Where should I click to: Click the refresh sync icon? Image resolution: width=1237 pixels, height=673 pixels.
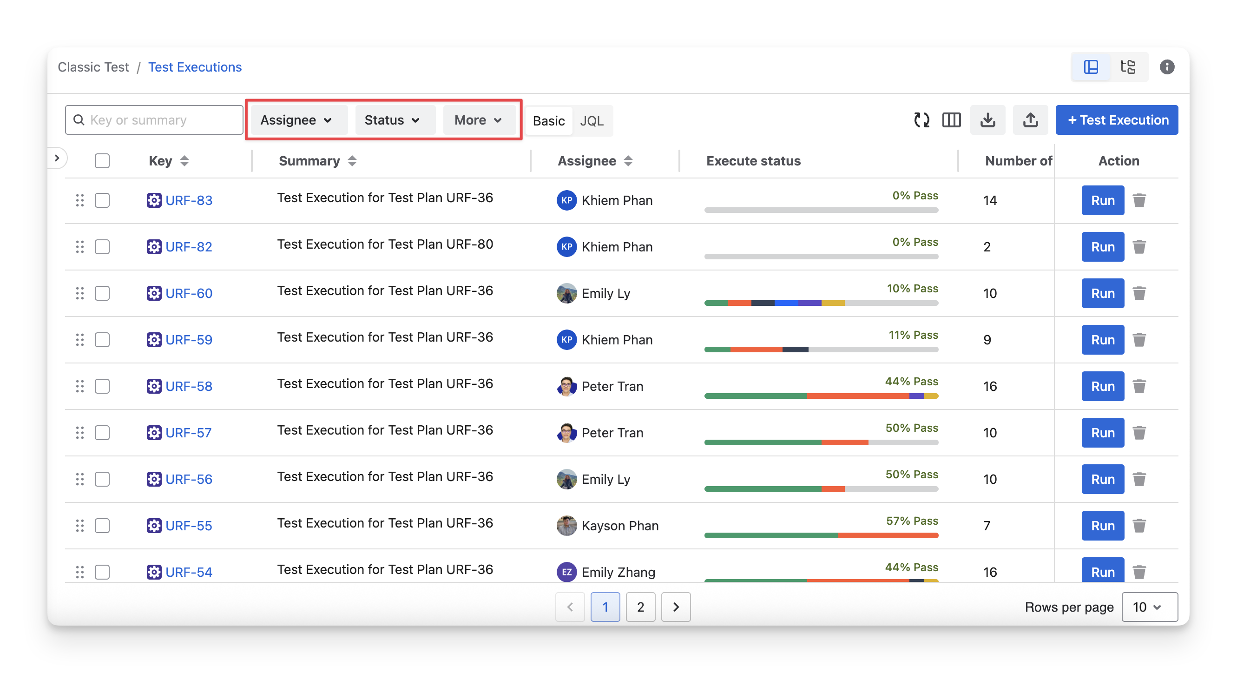921,120
